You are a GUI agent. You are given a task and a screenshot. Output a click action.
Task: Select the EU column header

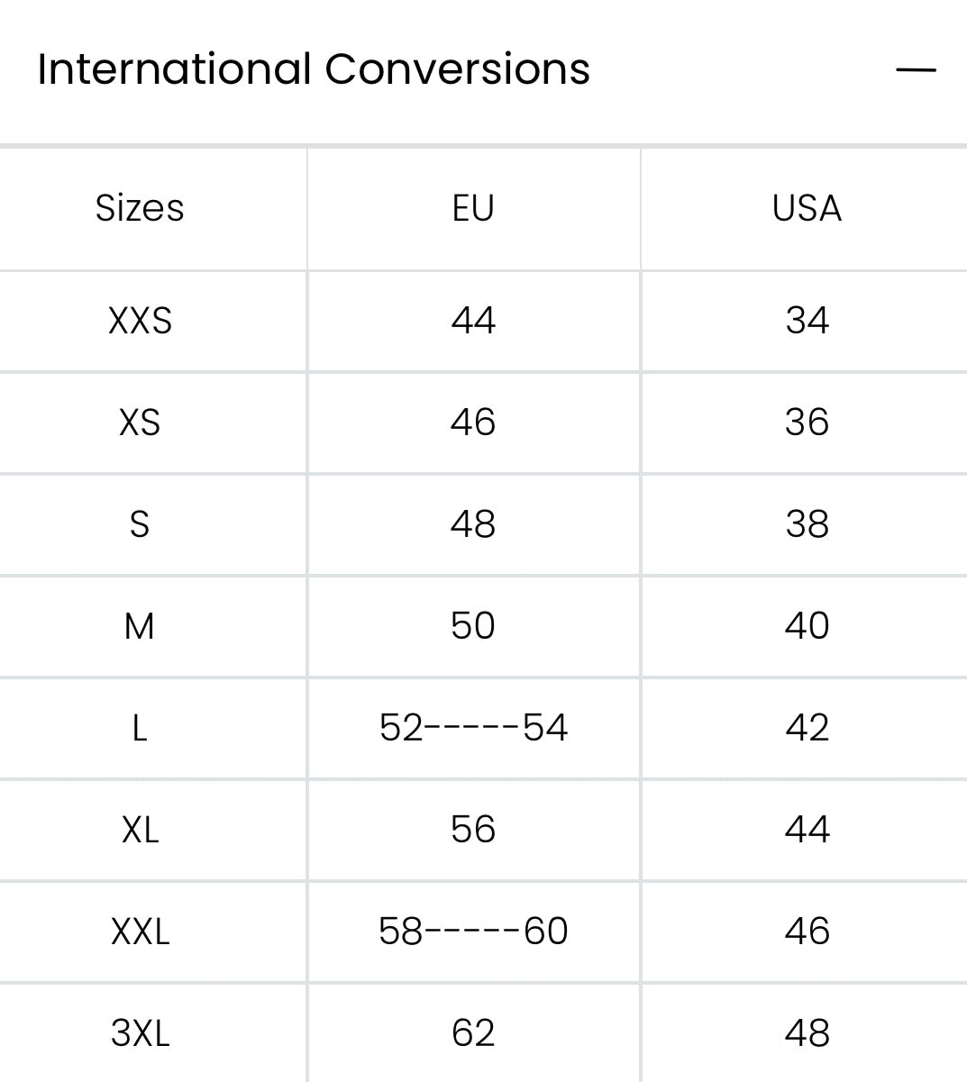(x=473, y=208)
